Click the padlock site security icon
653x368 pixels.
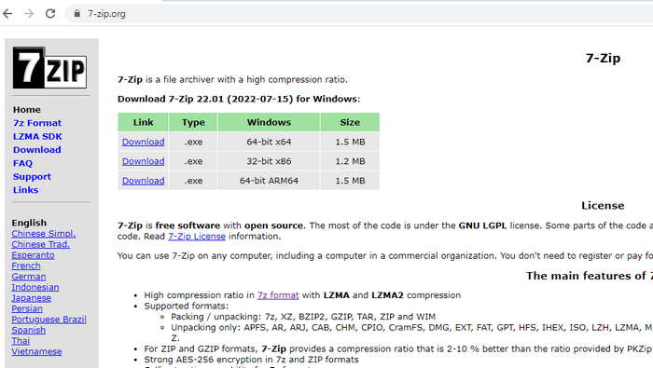point(77,14)
